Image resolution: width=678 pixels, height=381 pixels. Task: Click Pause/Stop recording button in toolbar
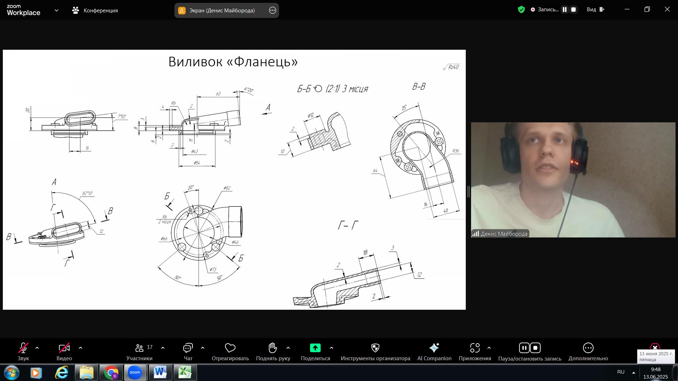coord(529,348)
